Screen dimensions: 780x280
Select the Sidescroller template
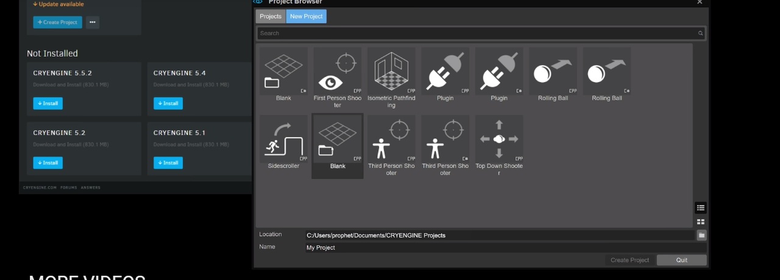(x=283, y=143)
